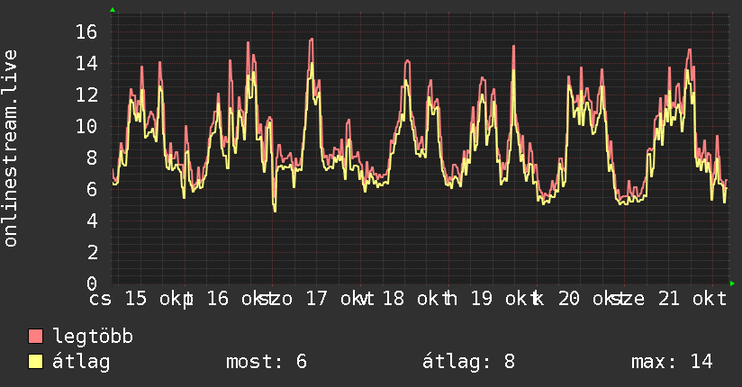Click the y-axis label 0
This screenshot has width=742, height=387.
click(92, 283)
